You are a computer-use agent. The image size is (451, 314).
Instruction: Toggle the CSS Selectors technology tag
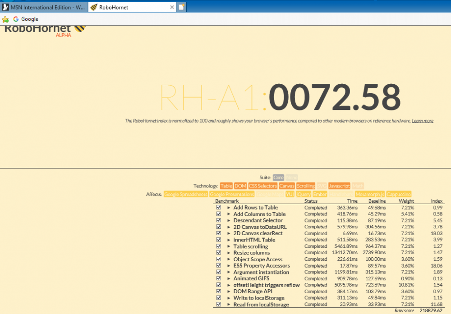[262, 186]
